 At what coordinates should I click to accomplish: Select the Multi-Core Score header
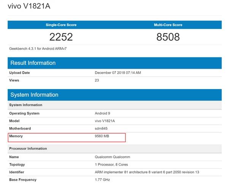tap(168, 25)
